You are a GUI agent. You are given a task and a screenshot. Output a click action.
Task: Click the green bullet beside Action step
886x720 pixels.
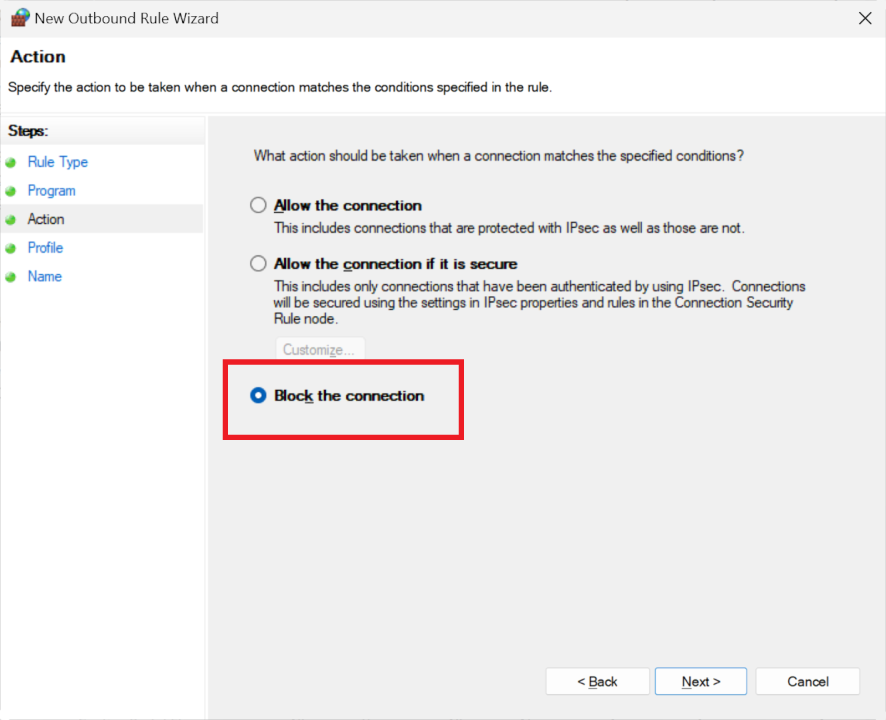pyautogui.click(x=11, y=220)
